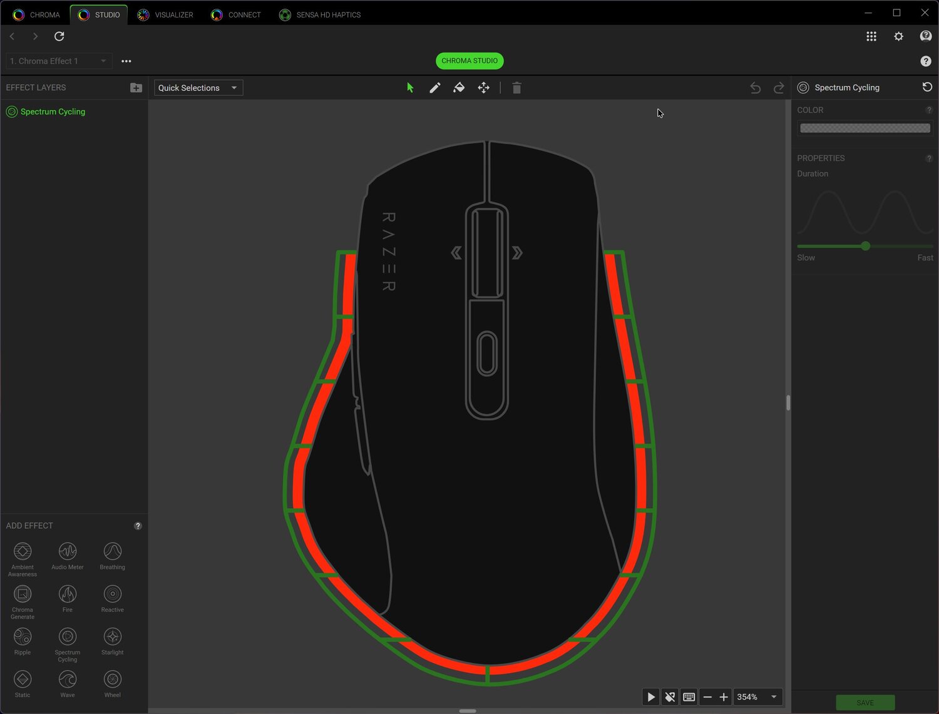Add the Reactive effect

click(113, 598)
